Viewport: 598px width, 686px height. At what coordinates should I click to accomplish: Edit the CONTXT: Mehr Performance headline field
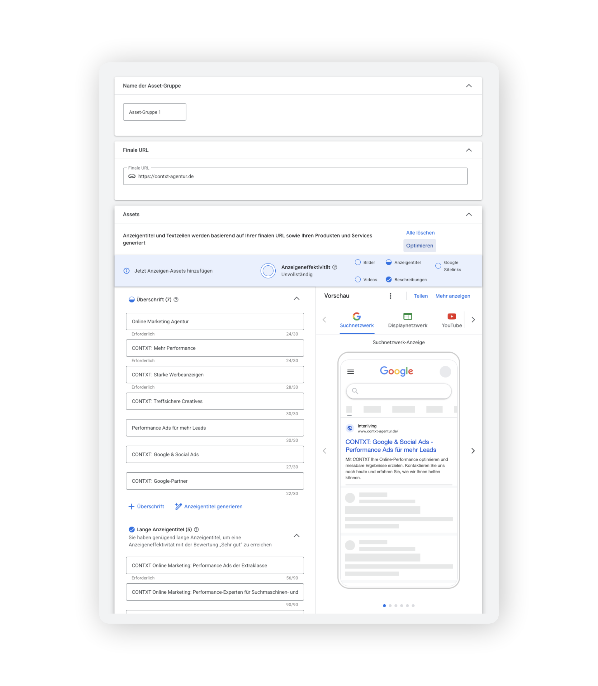tap(215, 348)
